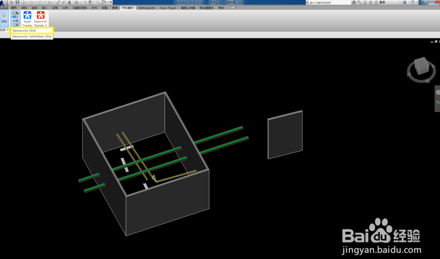Click the Open file icon in quick access toolbar
Screen dimensions: 440x259
pyautogui.click(x=12, y=2)
